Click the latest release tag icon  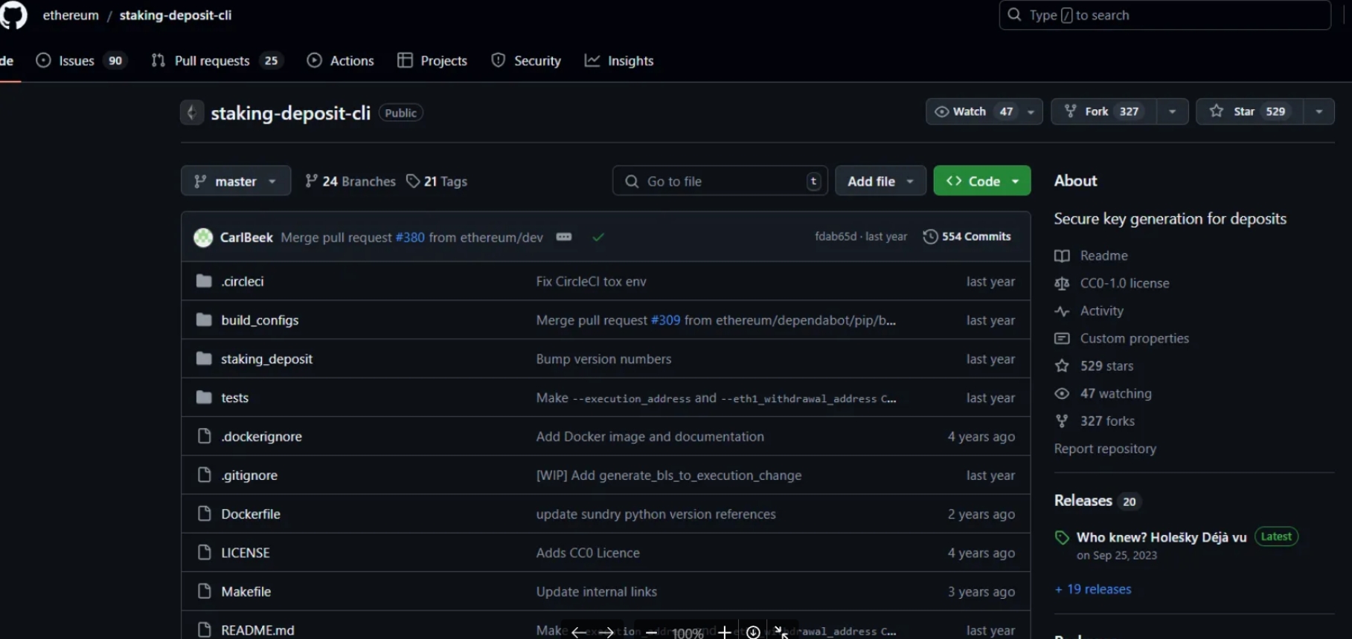1062,538
